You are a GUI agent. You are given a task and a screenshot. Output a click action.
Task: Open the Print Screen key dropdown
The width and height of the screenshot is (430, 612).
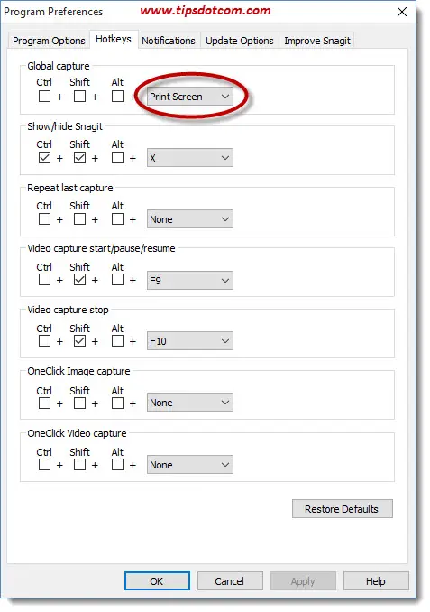click(x=190, y=97)
